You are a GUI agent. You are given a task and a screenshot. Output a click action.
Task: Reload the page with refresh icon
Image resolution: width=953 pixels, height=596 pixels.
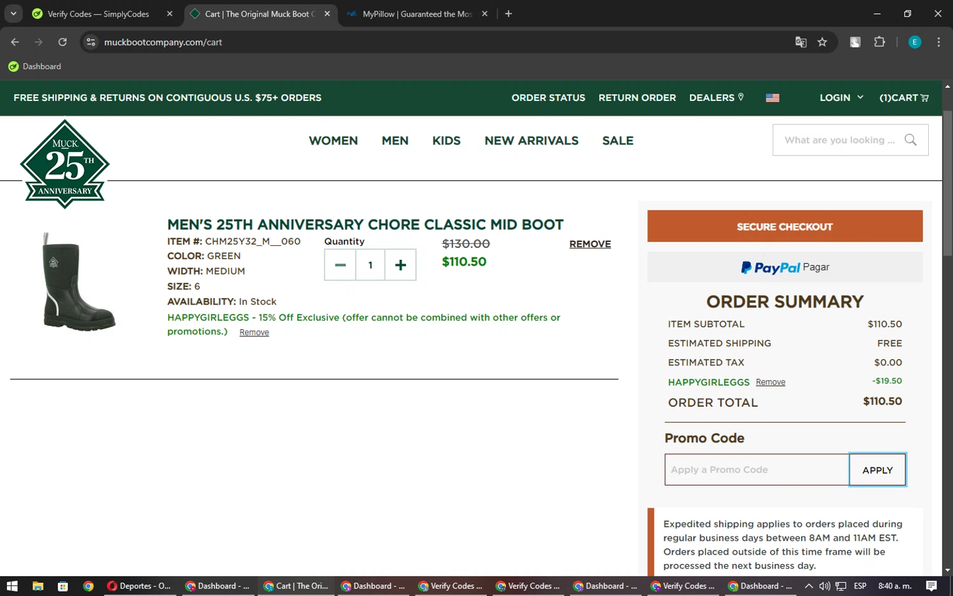pos(62,42)
